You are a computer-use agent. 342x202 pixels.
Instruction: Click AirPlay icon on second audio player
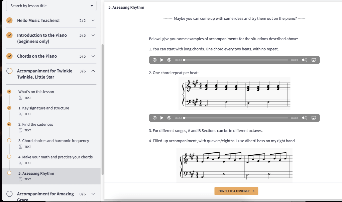[314, 118]
